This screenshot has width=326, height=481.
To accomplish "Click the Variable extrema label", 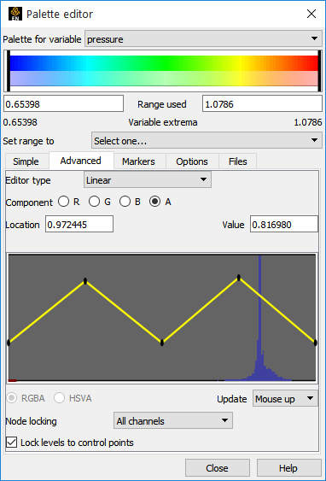I will pos(163,122).
